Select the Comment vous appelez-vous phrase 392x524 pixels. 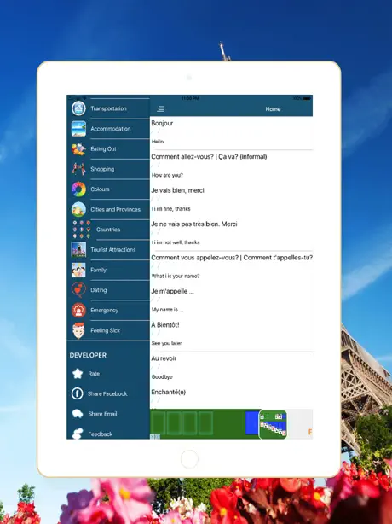[232, 258]
